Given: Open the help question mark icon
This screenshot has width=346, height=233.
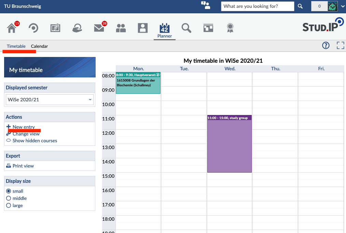Looking at the screenshot, I should point(326,45).
